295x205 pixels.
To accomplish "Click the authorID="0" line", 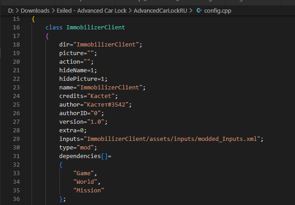I will pos(82,113).
